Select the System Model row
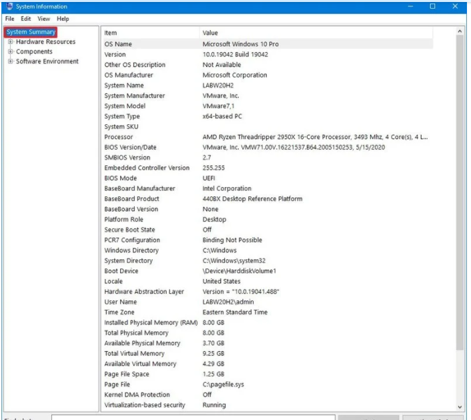The height and width of the screenshot is (420, 471). click(268, 106)
